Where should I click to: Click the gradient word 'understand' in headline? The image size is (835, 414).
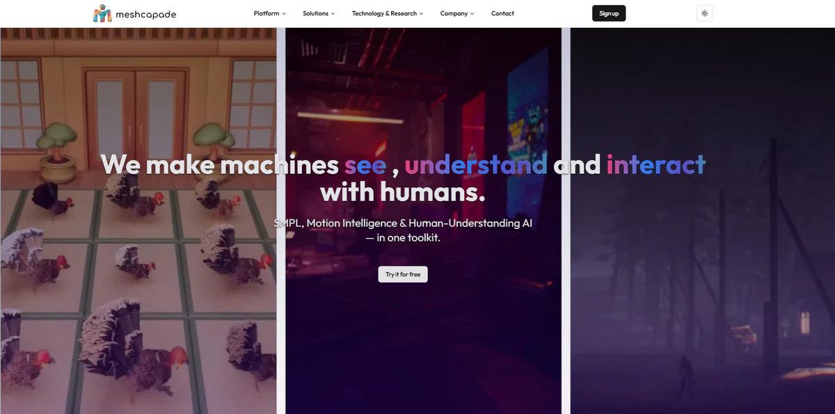[x=476, y=165]
